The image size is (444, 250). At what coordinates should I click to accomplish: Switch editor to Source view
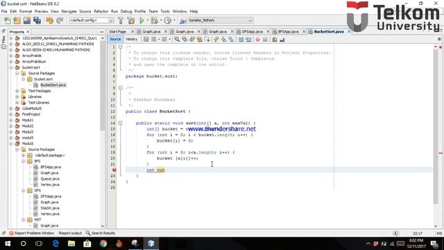coord(115,39)
